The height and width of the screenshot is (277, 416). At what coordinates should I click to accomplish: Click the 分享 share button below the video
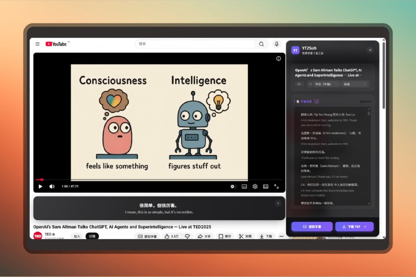(204, 236)
